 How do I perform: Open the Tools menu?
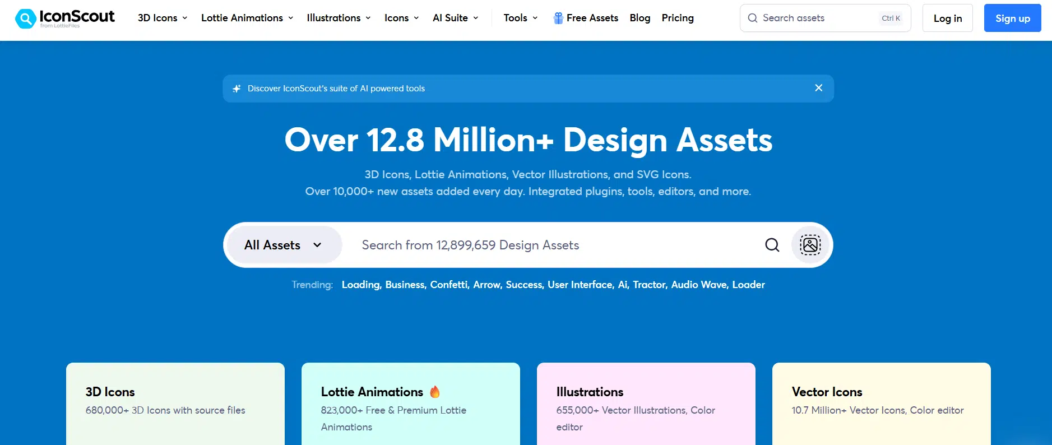[x=520, y=18]
